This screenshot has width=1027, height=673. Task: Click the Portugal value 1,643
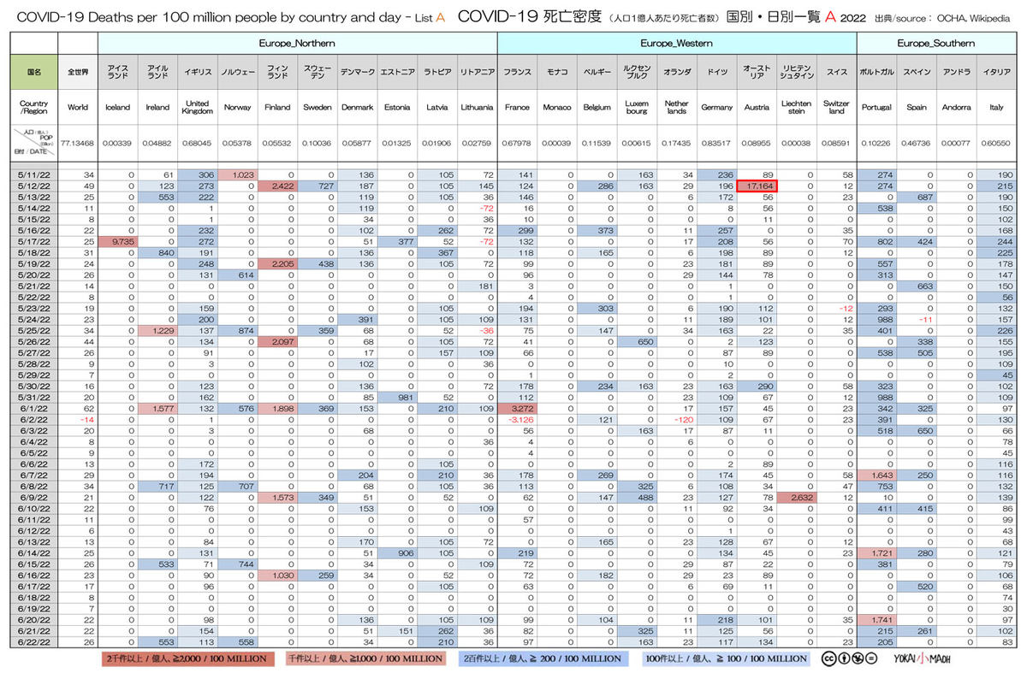[877, 477]
